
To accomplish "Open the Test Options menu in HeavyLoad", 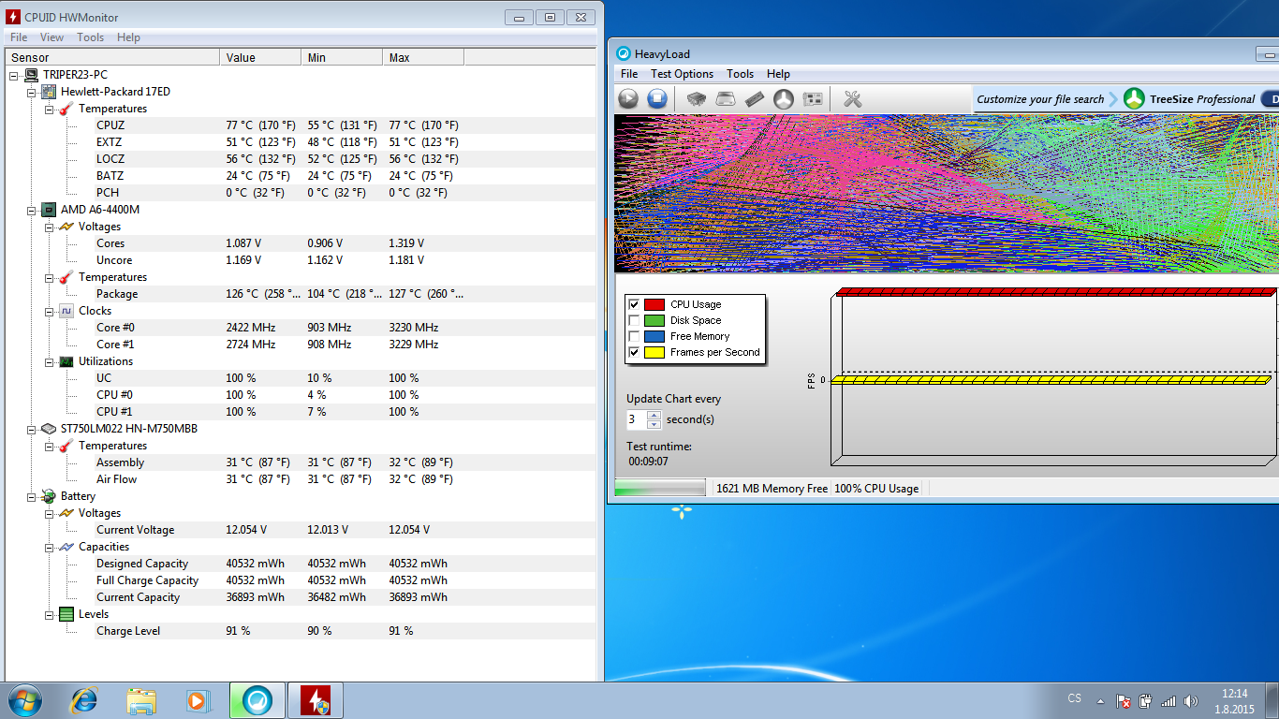I will (x=682, y=74).
